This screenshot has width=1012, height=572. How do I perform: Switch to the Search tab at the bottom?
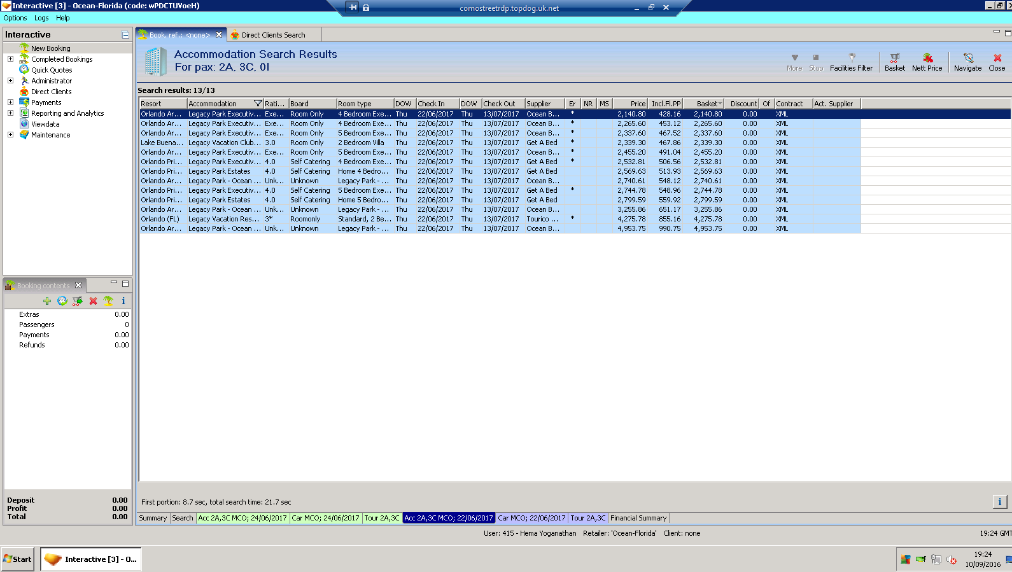(x=183, y=518)
